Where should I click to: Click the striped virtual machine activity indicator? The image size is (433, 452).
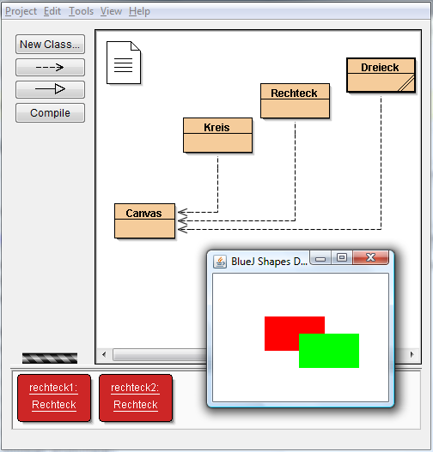pyautogui.click(x=50, y=359)
